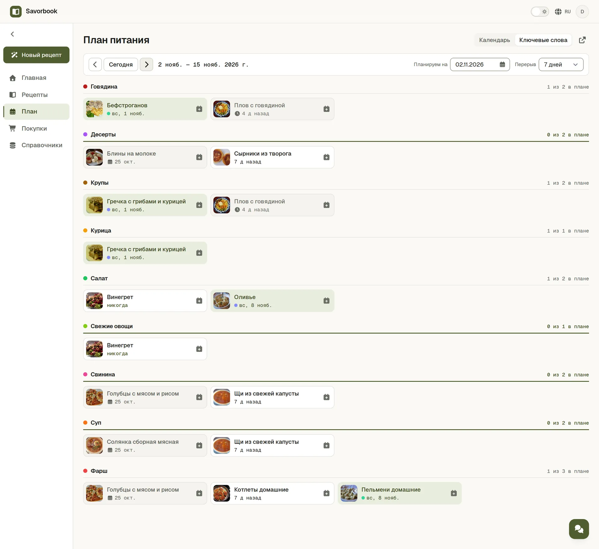Screen dimensions: 599x549
Task: Add Оливье to plan via calendar-plus icon
Action: pyautogui.click(x=327, y=301)
